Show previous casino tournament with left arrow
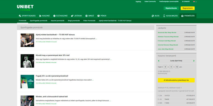 pos(159,61)
